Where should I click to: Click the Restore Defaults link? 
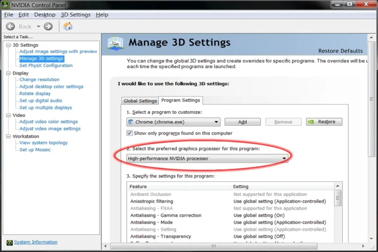(x=340, y=51)
